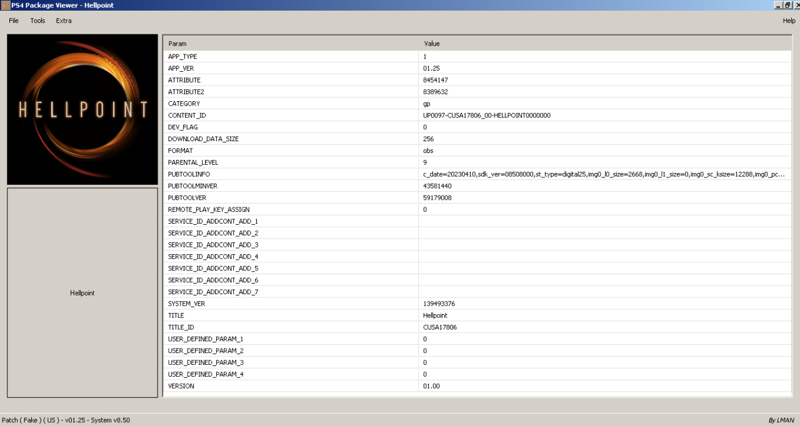Select the SERVICE_ID_ADDCONT_ADD_2 row

(477, 233)
